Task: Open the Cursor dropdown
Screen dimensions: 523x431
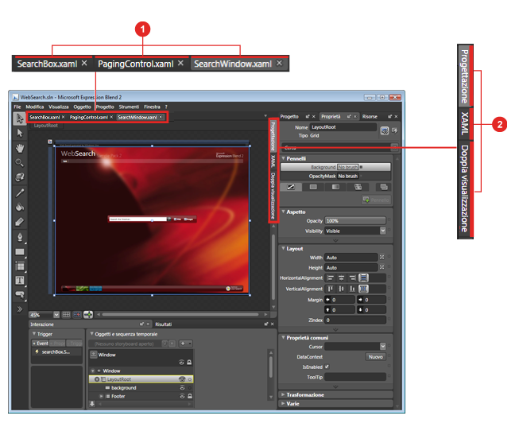Action: (x=382, y=346)
